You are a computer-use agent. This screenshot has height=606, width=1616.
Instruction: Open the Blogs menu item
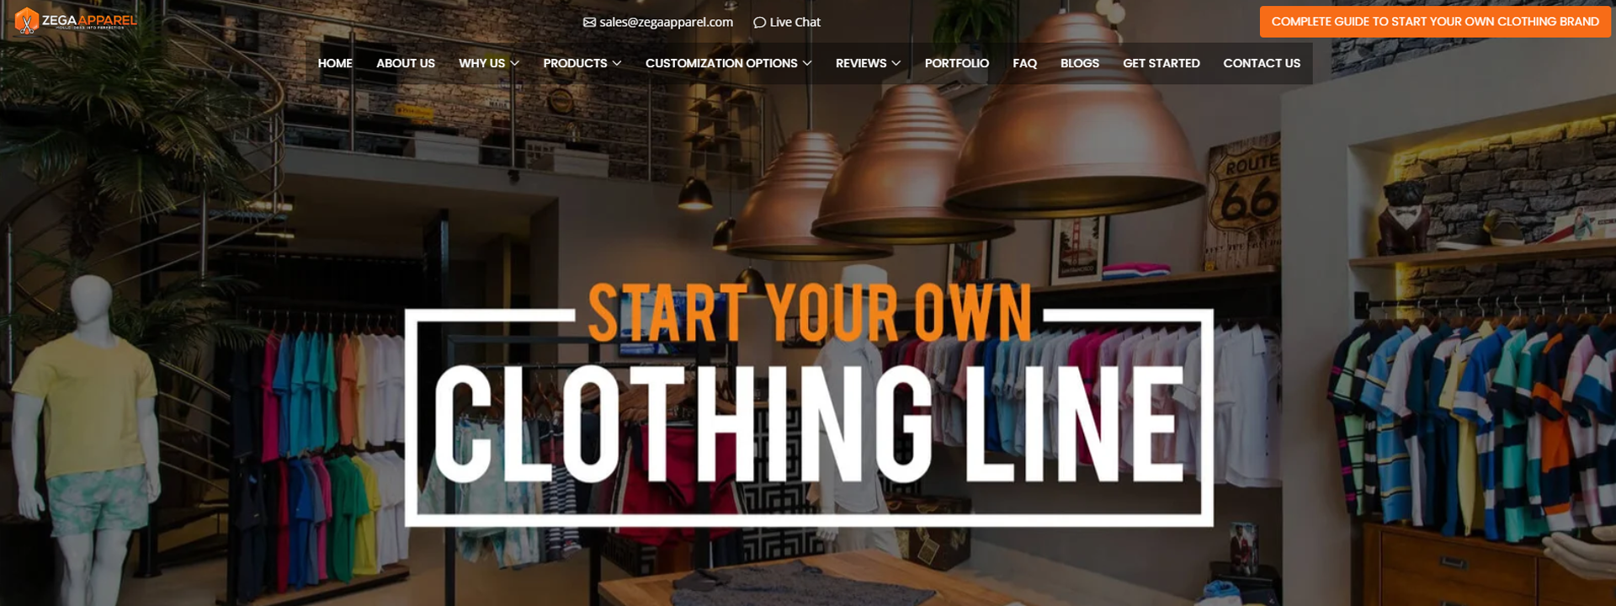(x=1079, y=63)
